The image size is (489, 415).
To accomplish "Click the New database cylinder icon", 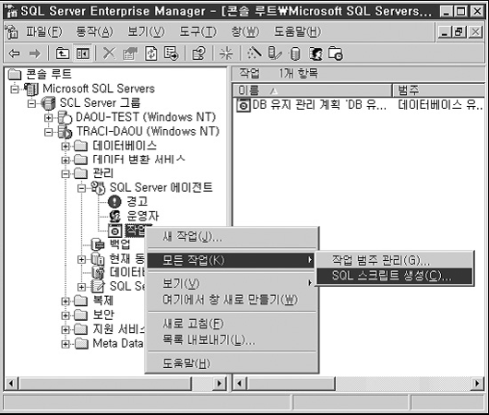I will point(294,53).
